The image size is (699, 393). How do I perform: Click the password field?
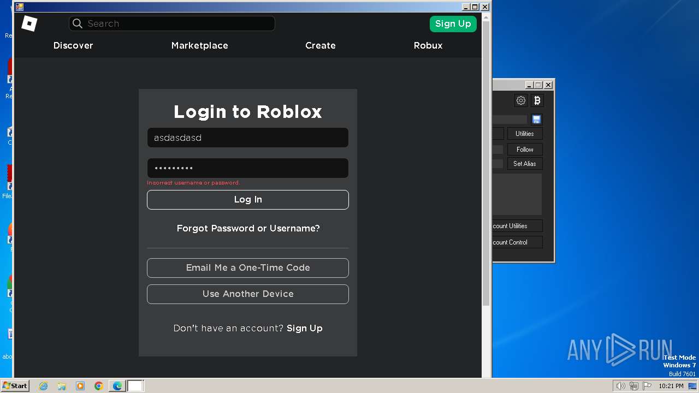pos(248,168)
